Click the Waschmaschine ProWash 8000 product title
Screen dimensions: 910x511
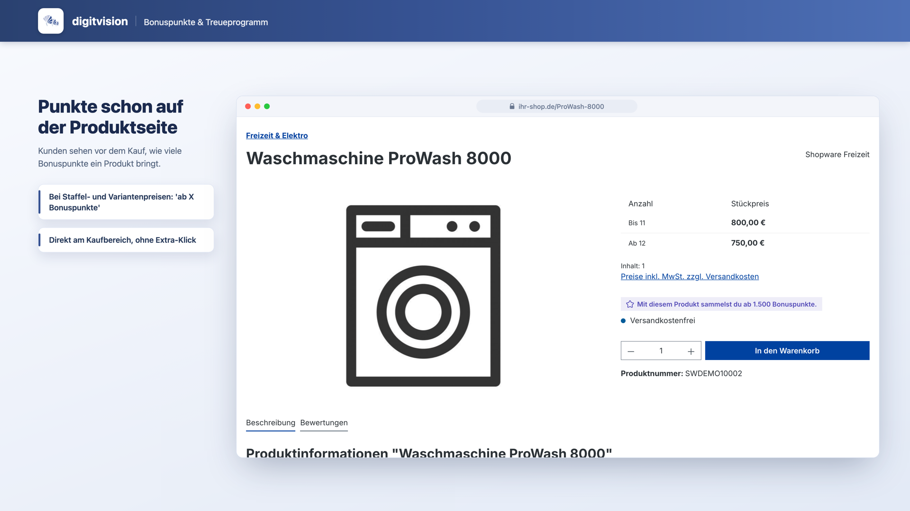[379, 158]
